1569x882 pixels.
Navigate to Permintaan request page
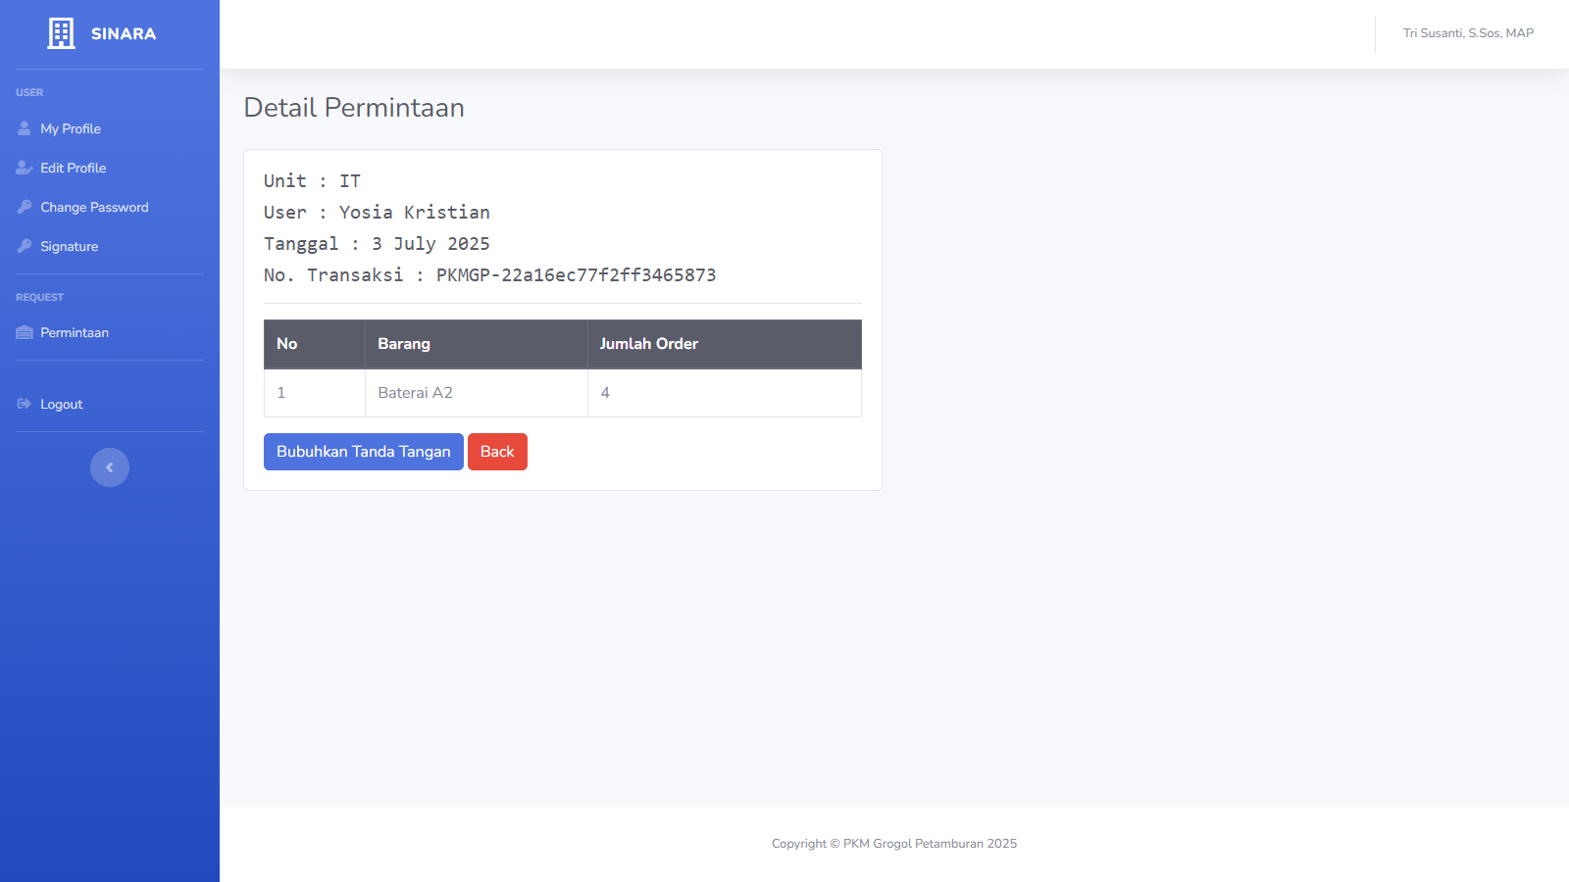coord(75,332)
